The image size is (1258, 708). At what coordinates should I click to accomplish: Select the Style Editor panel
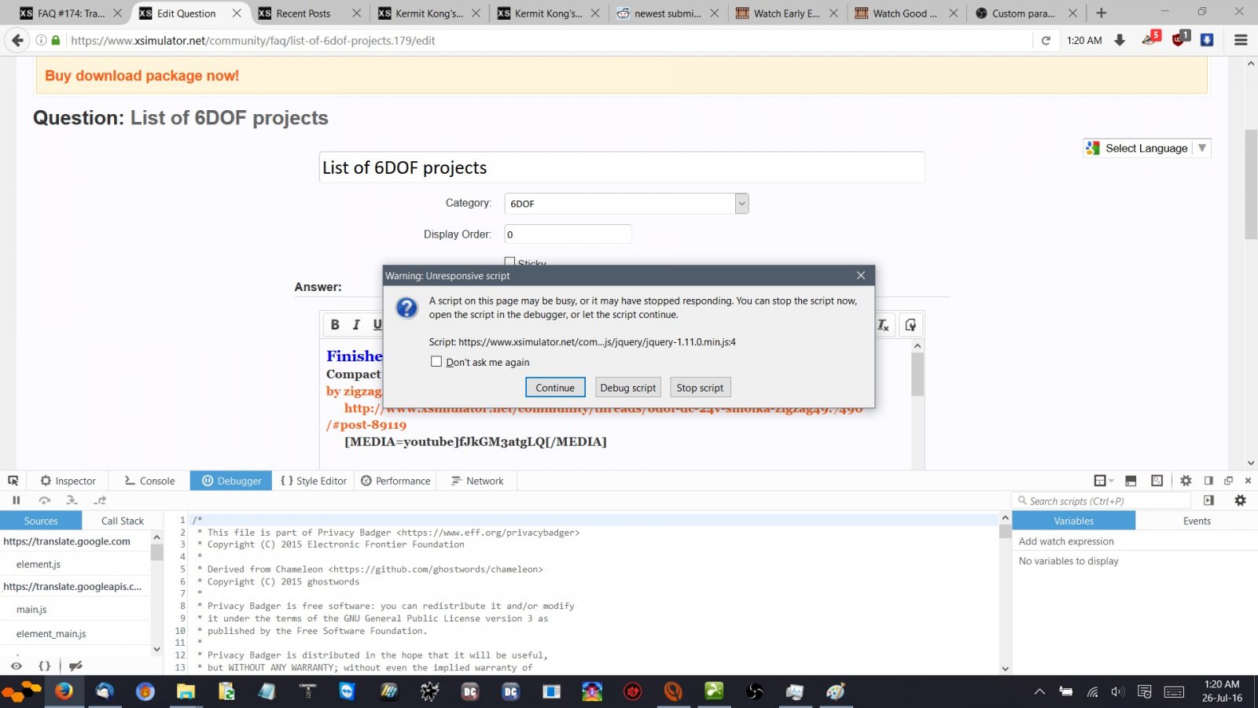tap(313, 480)
